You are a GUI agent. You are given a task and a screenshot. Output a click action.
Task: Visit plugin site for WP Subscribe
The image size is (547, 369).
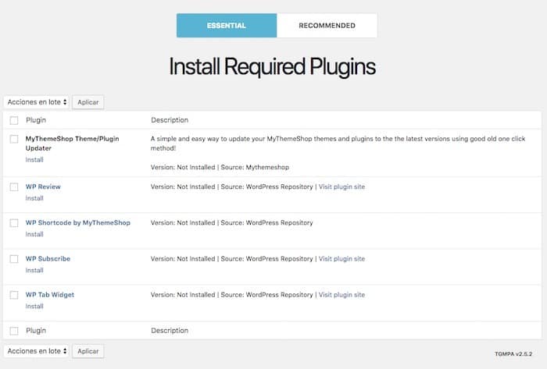(341, 259)
